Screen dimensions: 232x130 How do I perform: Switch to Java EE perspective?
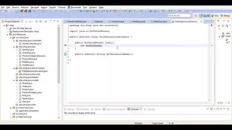coord(204,16)
